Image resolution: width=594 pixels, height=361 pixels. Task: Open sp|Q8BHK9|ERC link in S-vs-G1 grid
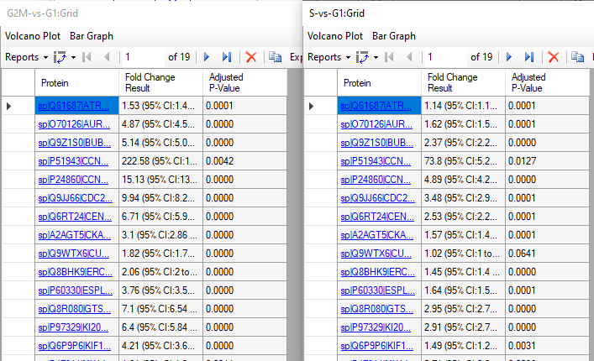click(377, 272)
